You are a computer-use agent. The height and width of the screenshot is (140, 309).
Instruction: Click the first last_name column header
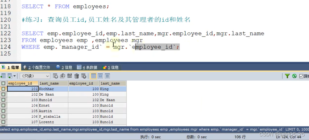coord(53,83)
